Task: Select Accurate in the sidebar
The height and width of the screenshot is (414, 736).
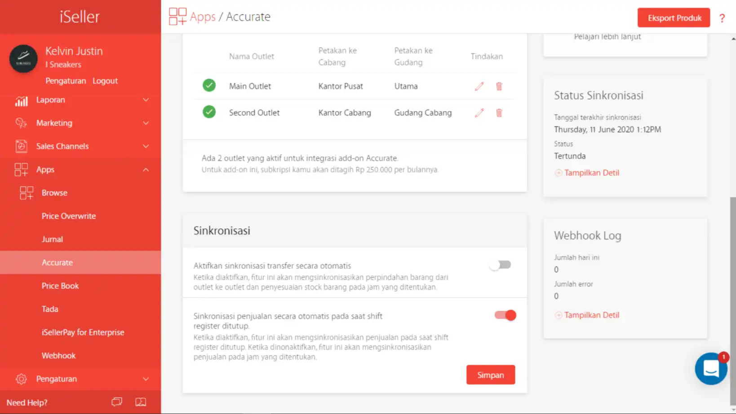Action: tap(80, 262)
